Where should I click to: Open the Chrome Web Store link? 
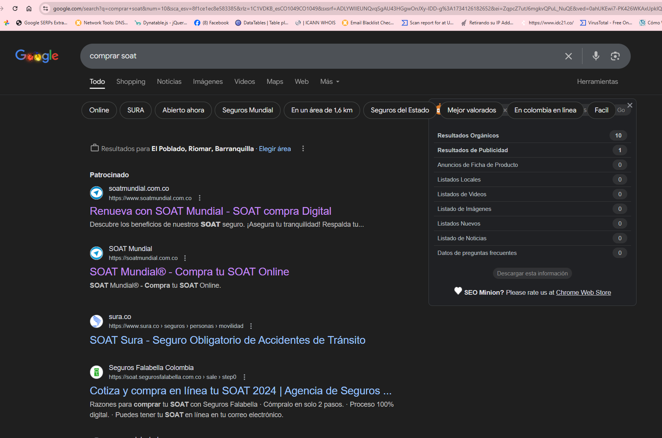[583, 293]
